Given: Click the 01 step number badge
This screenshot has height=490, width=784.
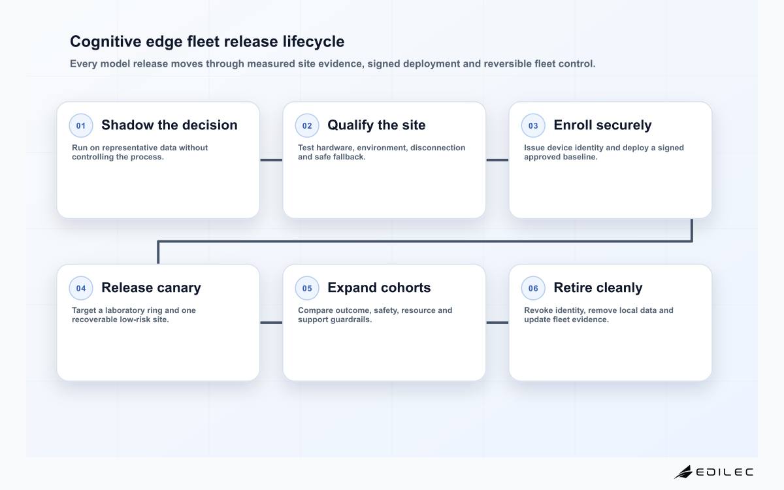Looking at the screenshot, I should pos(81,125).
